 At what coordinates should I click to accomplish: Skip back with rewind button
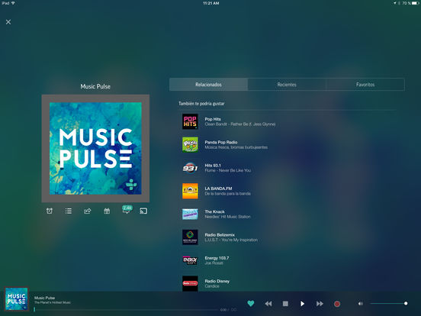[x=268, y=304]
